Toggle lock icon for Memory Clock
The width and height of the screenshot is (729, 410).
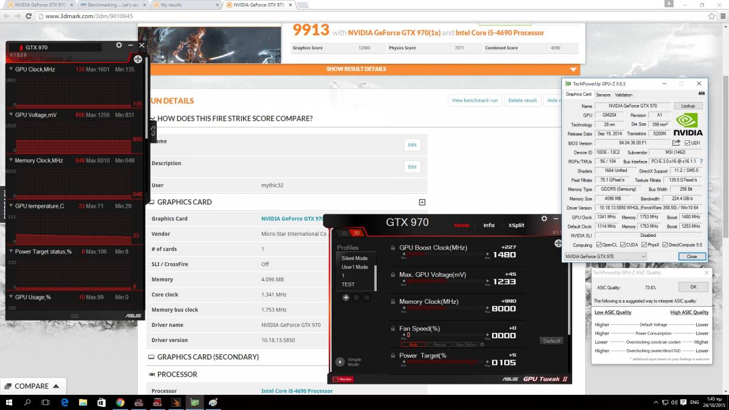pos(392,301)
